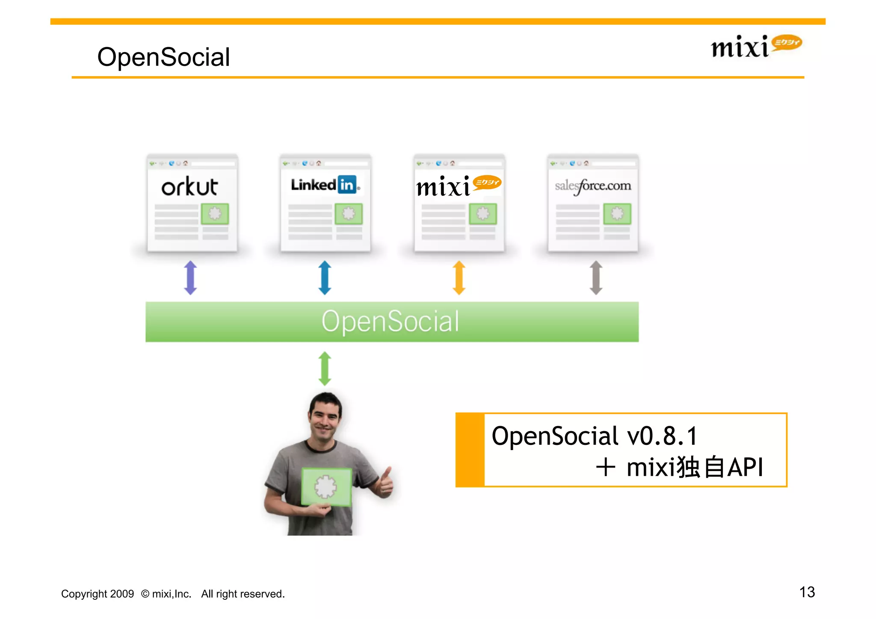Click the orange double arrow below mixi window
Screen dimensions: 876x619
coord(459,278)
